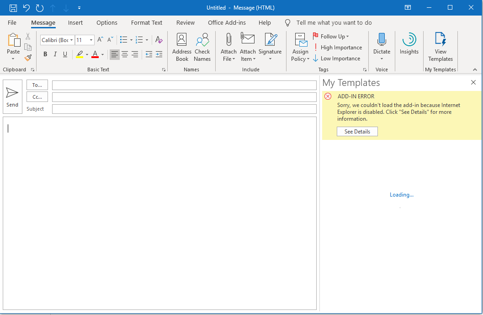Click the Save icon in title bar

pyautogui.click(x=13, y=8)
